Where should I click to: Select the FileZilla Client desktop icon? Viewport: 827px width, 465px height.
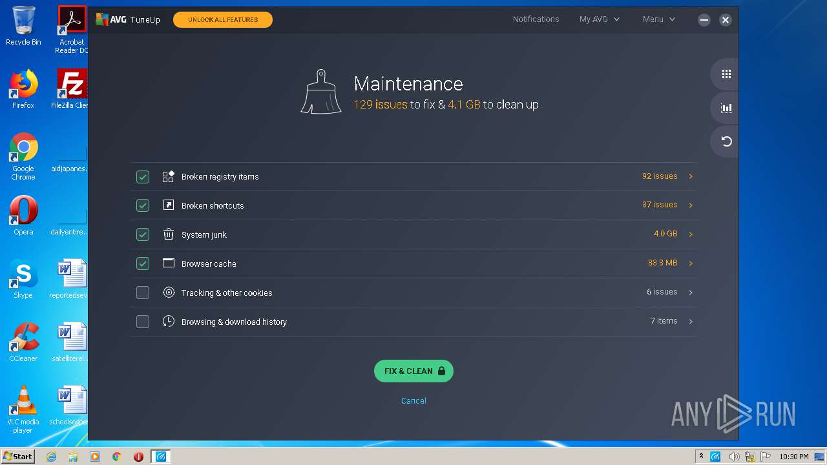[71, 89]
